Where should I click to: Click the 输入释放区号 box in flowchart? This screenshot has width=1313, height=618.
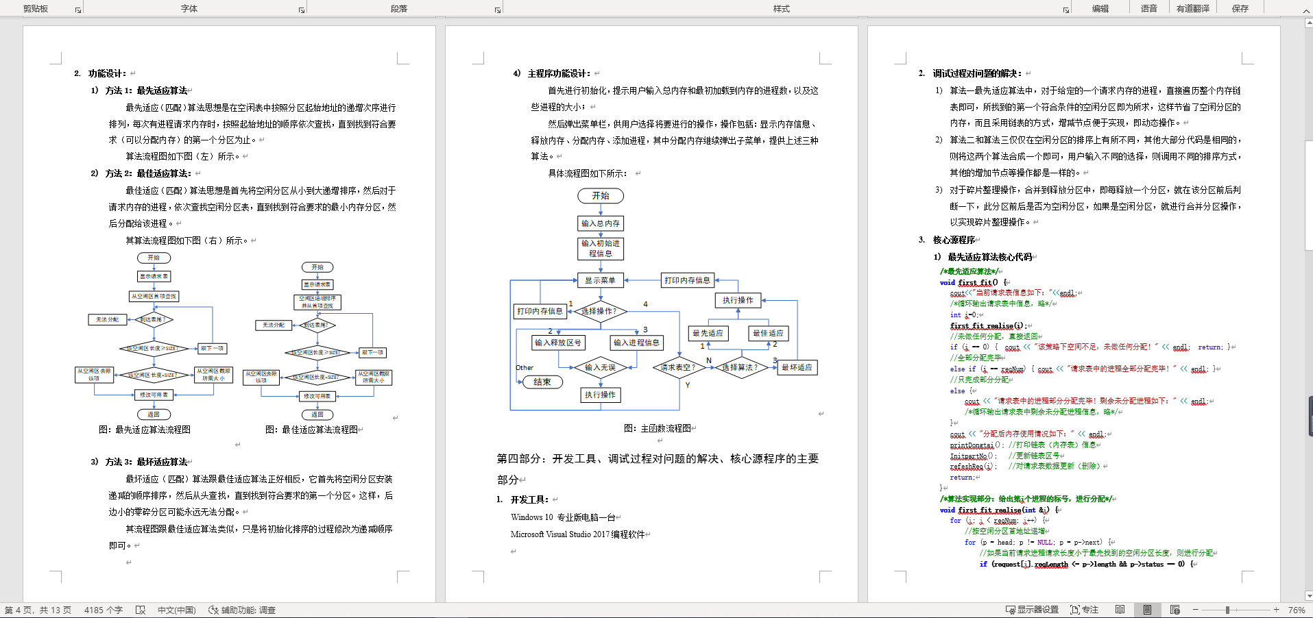coord(558,343)
